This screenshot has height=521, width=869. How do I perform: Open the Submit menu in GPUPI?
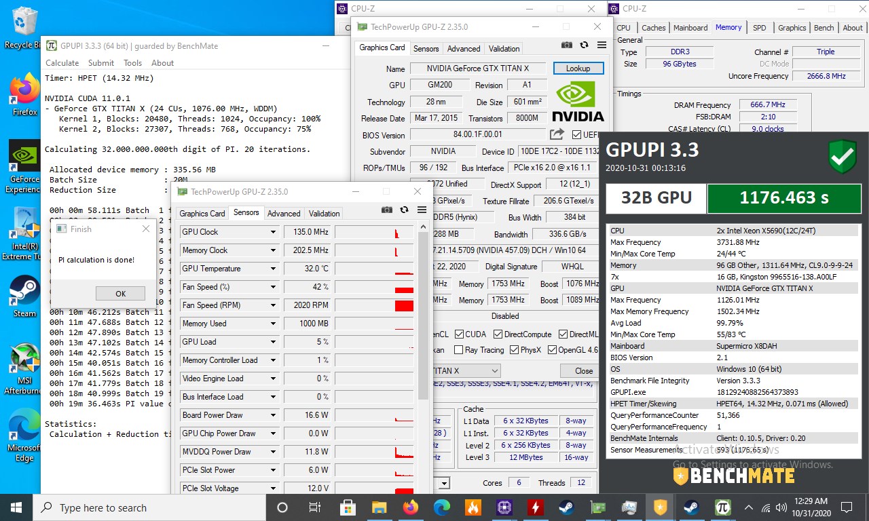pos(101,63)
